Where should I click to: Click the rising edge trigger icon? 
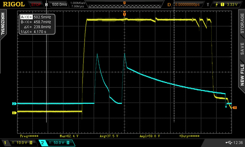click(217, 5)
